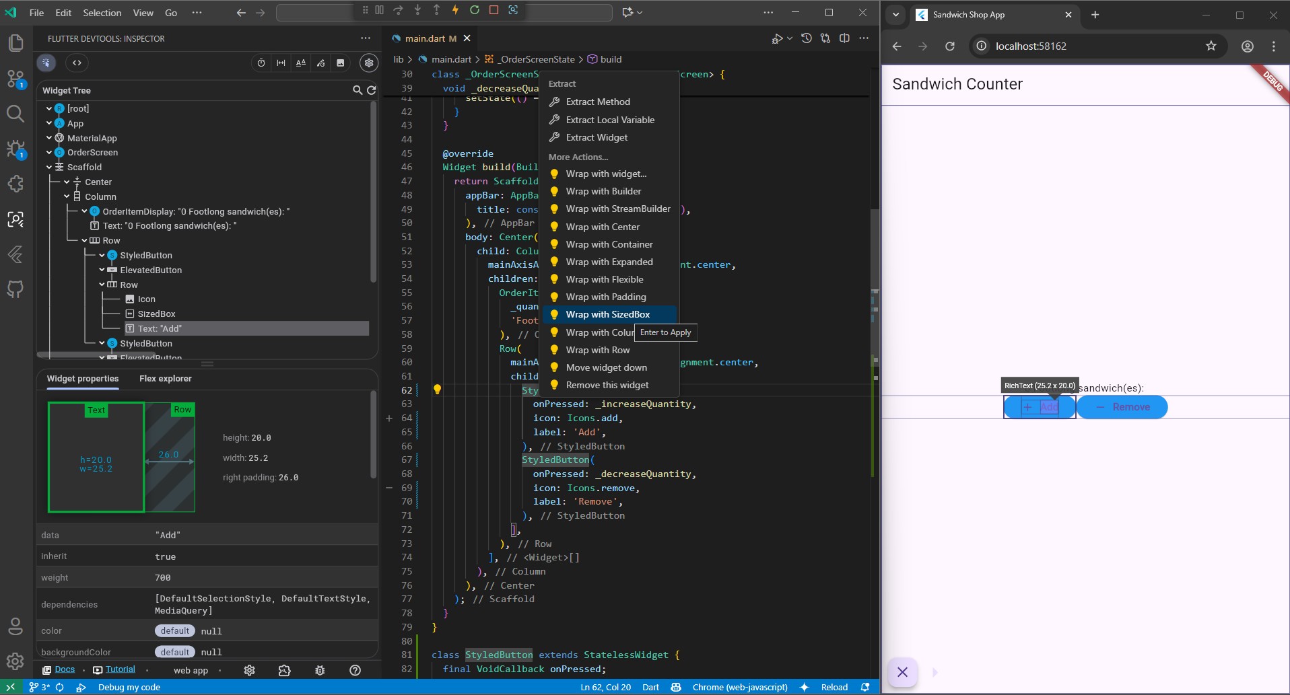Report a bug via the DevTools footer icon
Image resolution: width=1290 pixels, height=695 pixels.
(319, 670)
